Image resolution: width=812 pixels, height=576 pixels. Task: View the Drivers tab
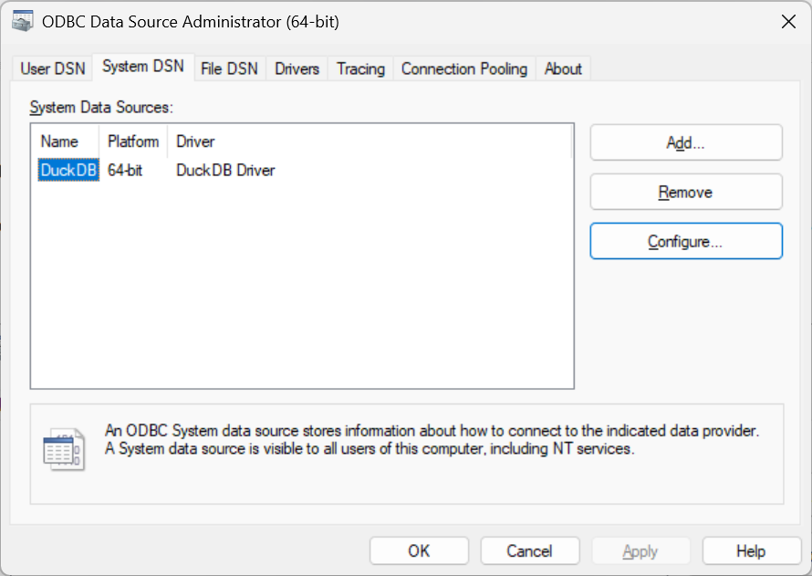click(297, 68)
